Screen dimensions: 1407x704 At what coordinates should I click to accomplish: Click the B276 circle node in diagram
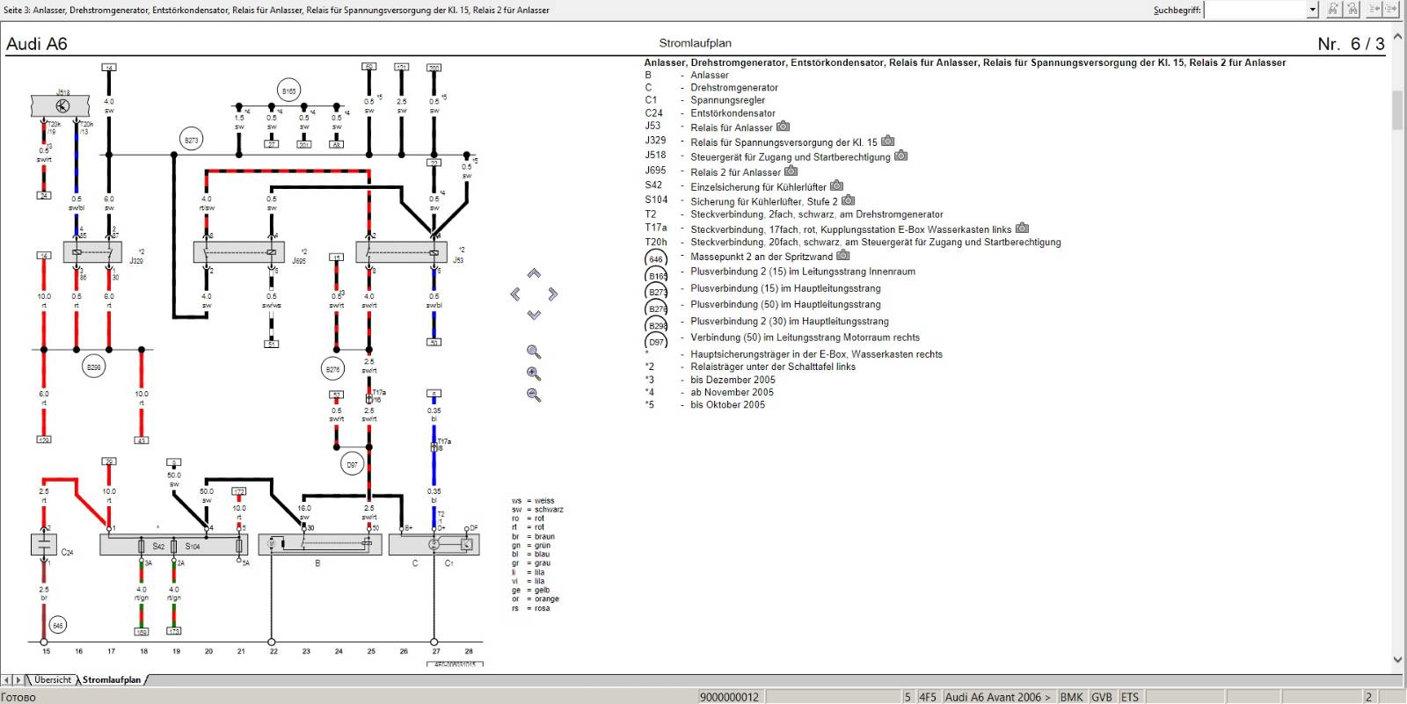click(x=332, y=369)
